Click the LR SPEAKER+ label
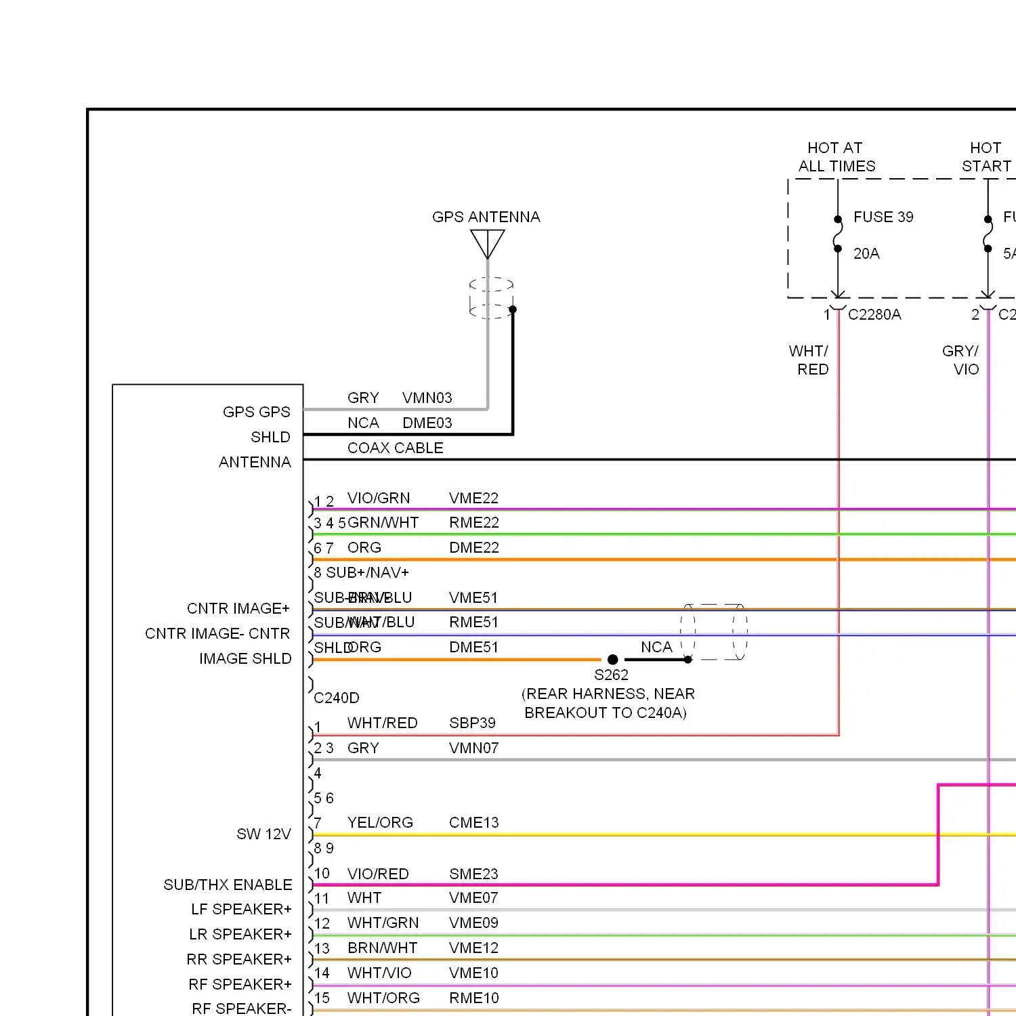1016x1016 pixels. pos(240,934)
